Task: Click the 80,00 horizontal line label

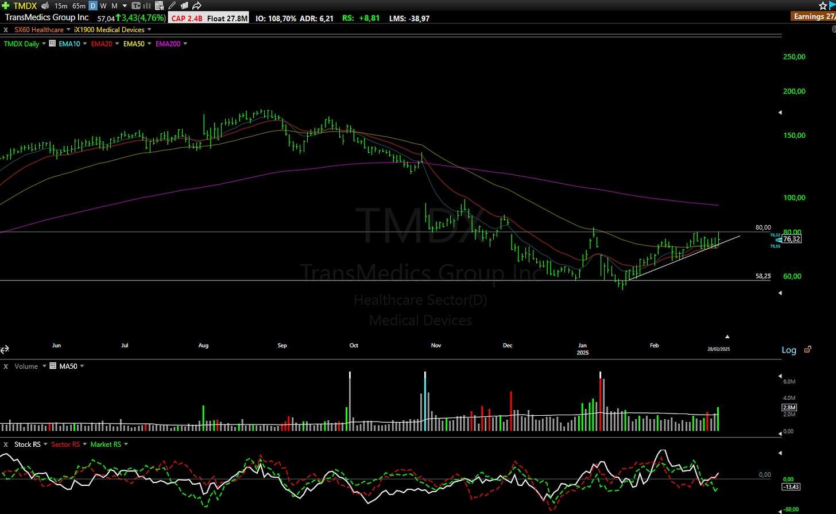Action: click(x=763, y=227)
